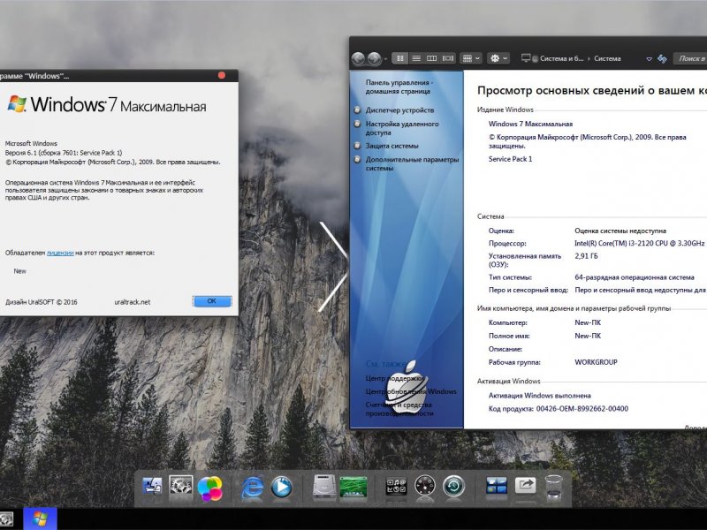Click shield icon beside 'Защита системы'
Image resolution: width=707 pixels, height=530 pixels.
tap(358, 146)
